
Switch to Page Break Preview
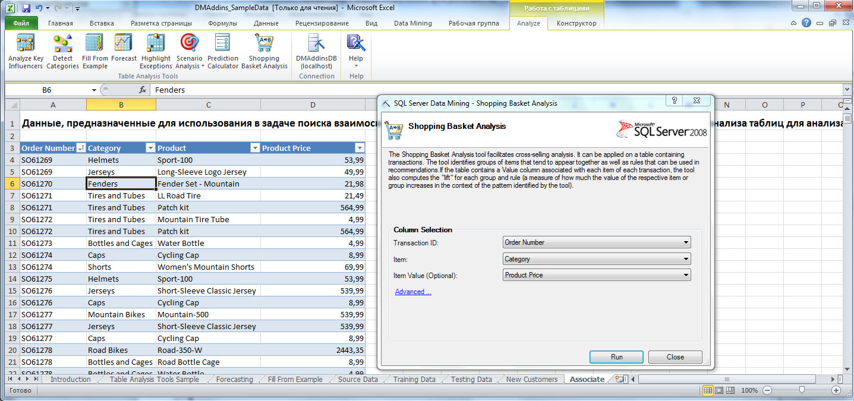pos(730,390)
